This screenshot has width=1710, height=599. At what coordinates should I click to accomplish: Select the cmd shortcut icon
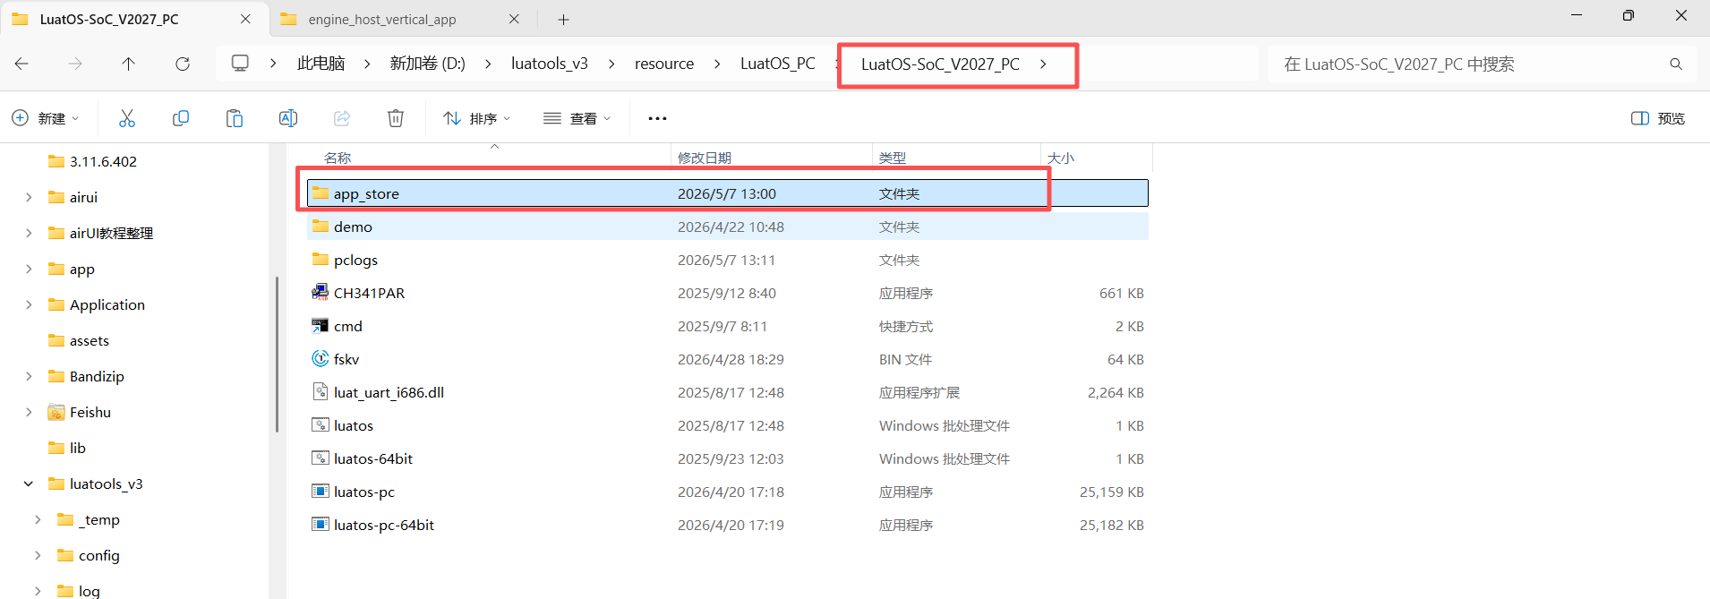[320, 326]
